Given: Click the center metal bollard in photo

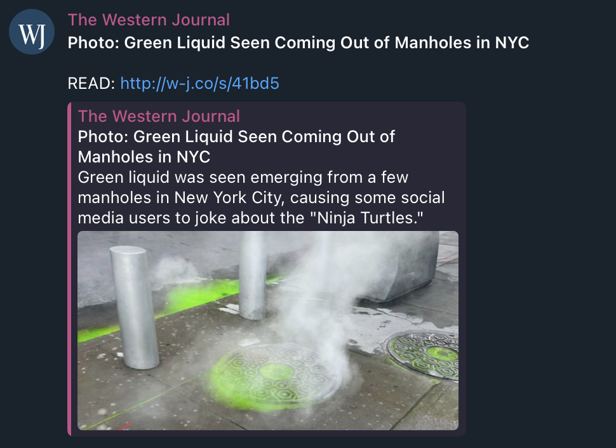Looking at the screenshot, I should tap(253, 275).
